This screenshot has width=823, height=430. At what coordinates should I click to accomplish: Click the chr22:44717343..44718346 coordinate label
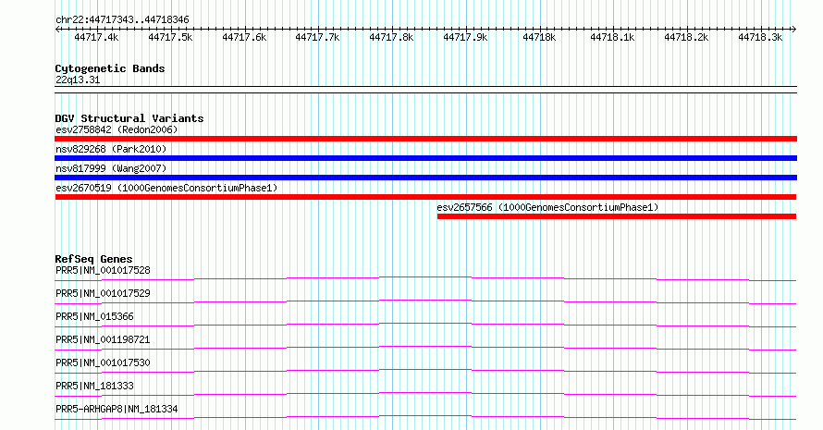click(x=122, y=20)
